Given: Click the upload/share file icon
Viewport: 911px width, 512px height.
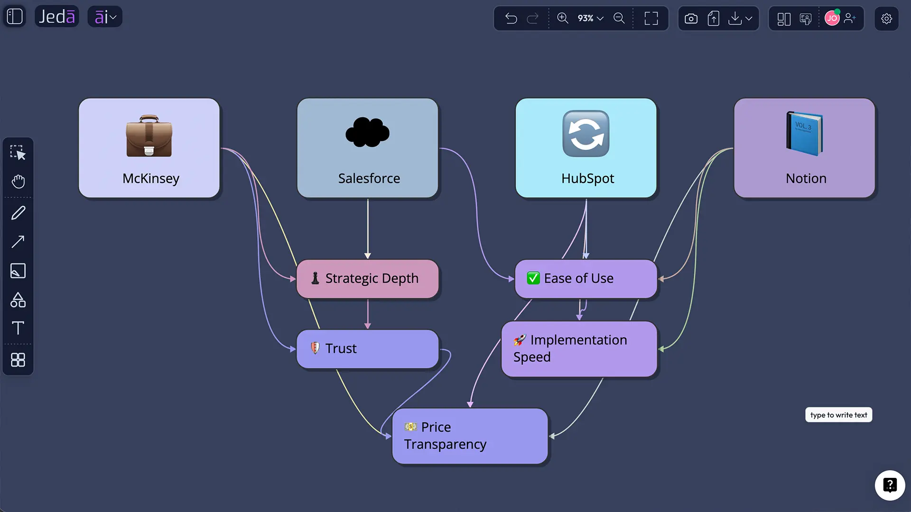Looking at the screenshot, I should (714, 18).
